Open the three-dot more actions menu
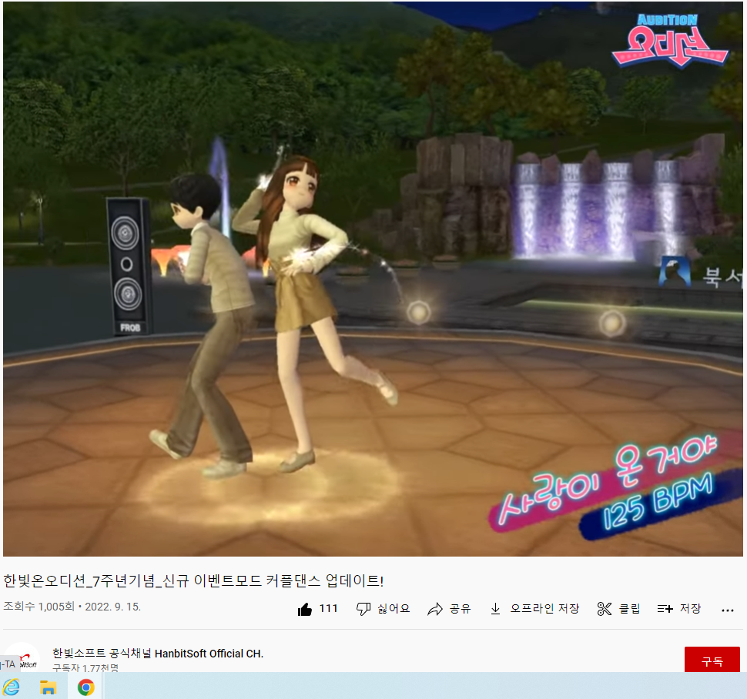Viewport: 747px width, 699px height. click(x=728, y=610)
